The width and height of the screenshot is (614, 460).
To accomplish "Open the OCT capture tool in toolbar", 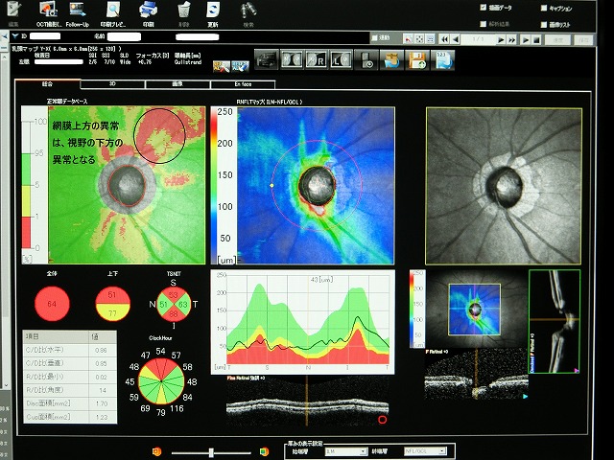I will tap(48, 10).
